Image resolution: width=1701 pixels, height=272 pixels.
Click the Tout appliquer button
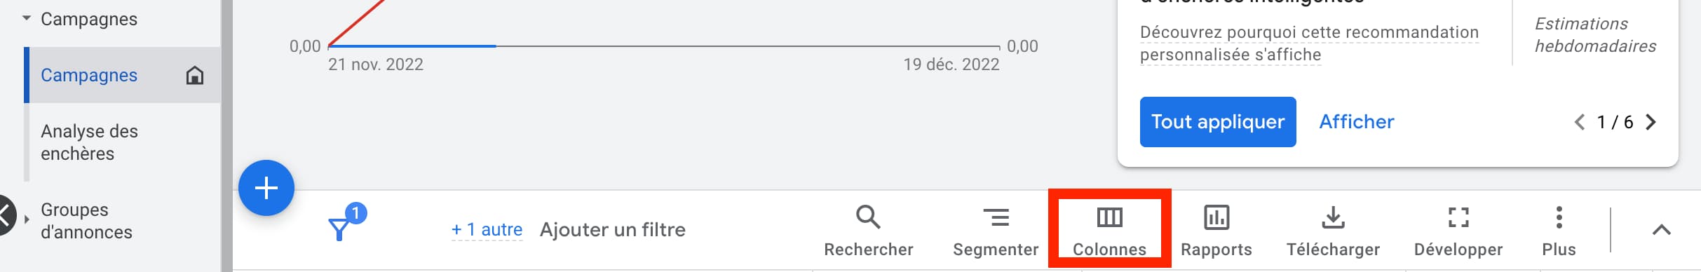click(x=1218, y=122)
